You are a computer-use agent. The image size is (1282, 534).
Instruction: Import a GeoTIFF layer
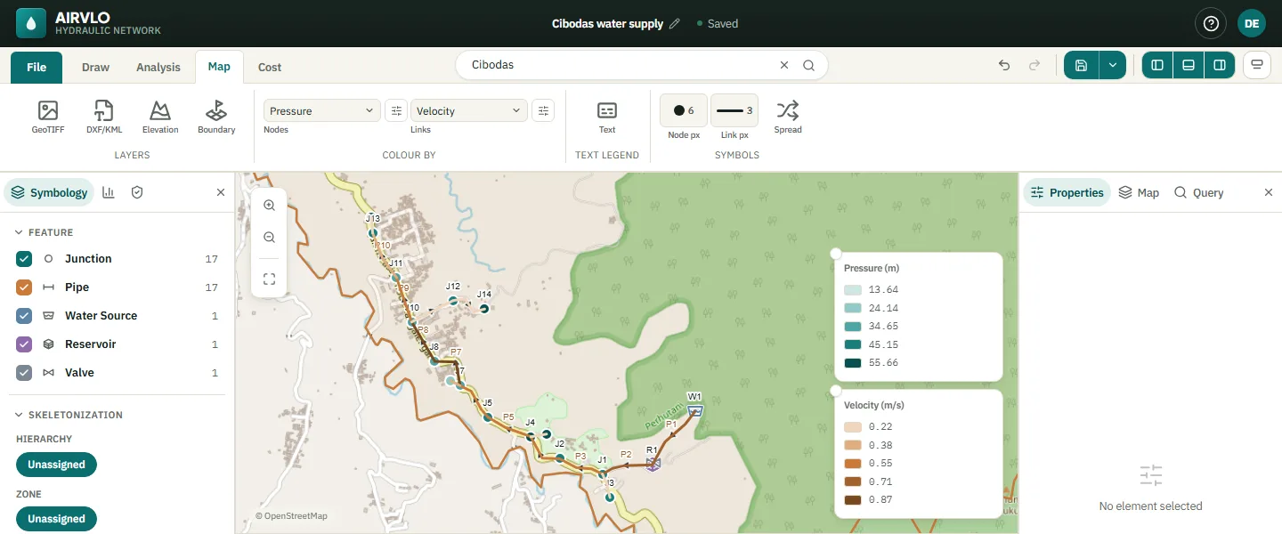point(48,117)
